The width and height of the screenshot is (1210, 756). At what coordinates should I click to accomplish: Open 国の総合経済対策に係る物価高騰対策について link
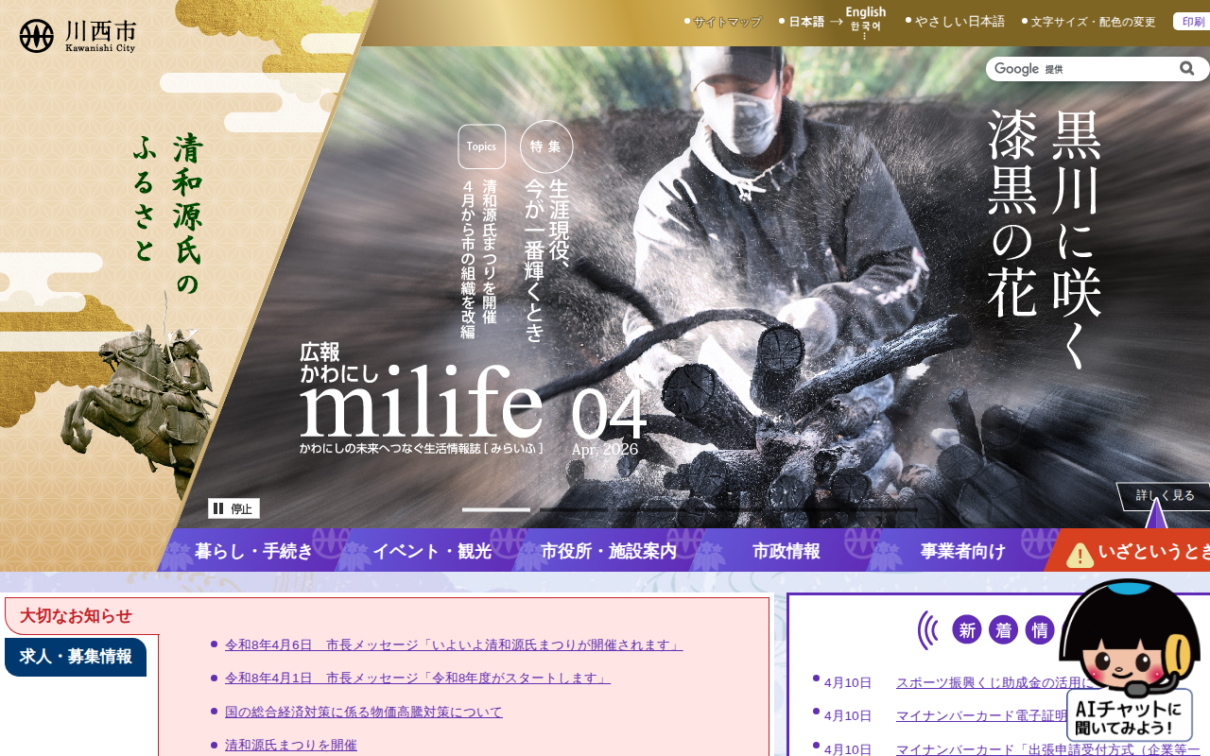pyautogui.click(x=364, y=712)
